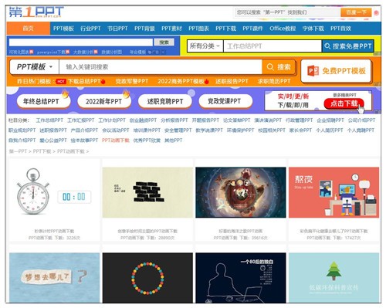This screenshot has width=386, height=308.
Task: Focus the top Baidu search box
Action: coord(287,12)
